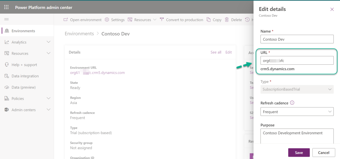Click the Data integration icon
This screenshot has height=159, width=340.
click(7, 76)
